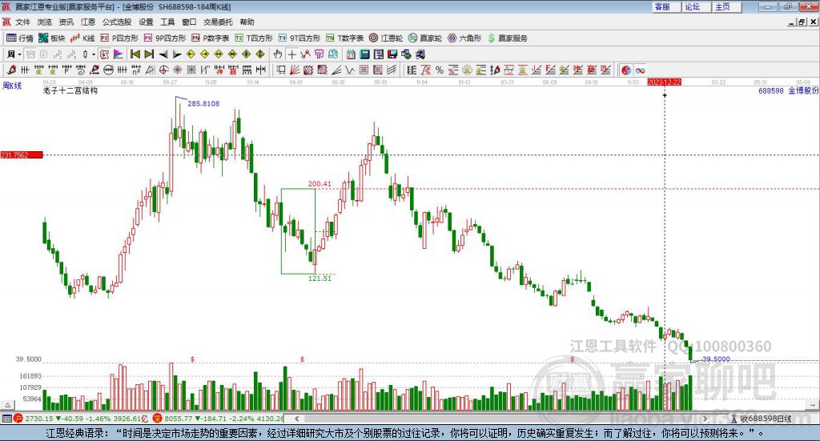
Task: Open the 赢家轮 wheel tool
Action: [425, 38]
